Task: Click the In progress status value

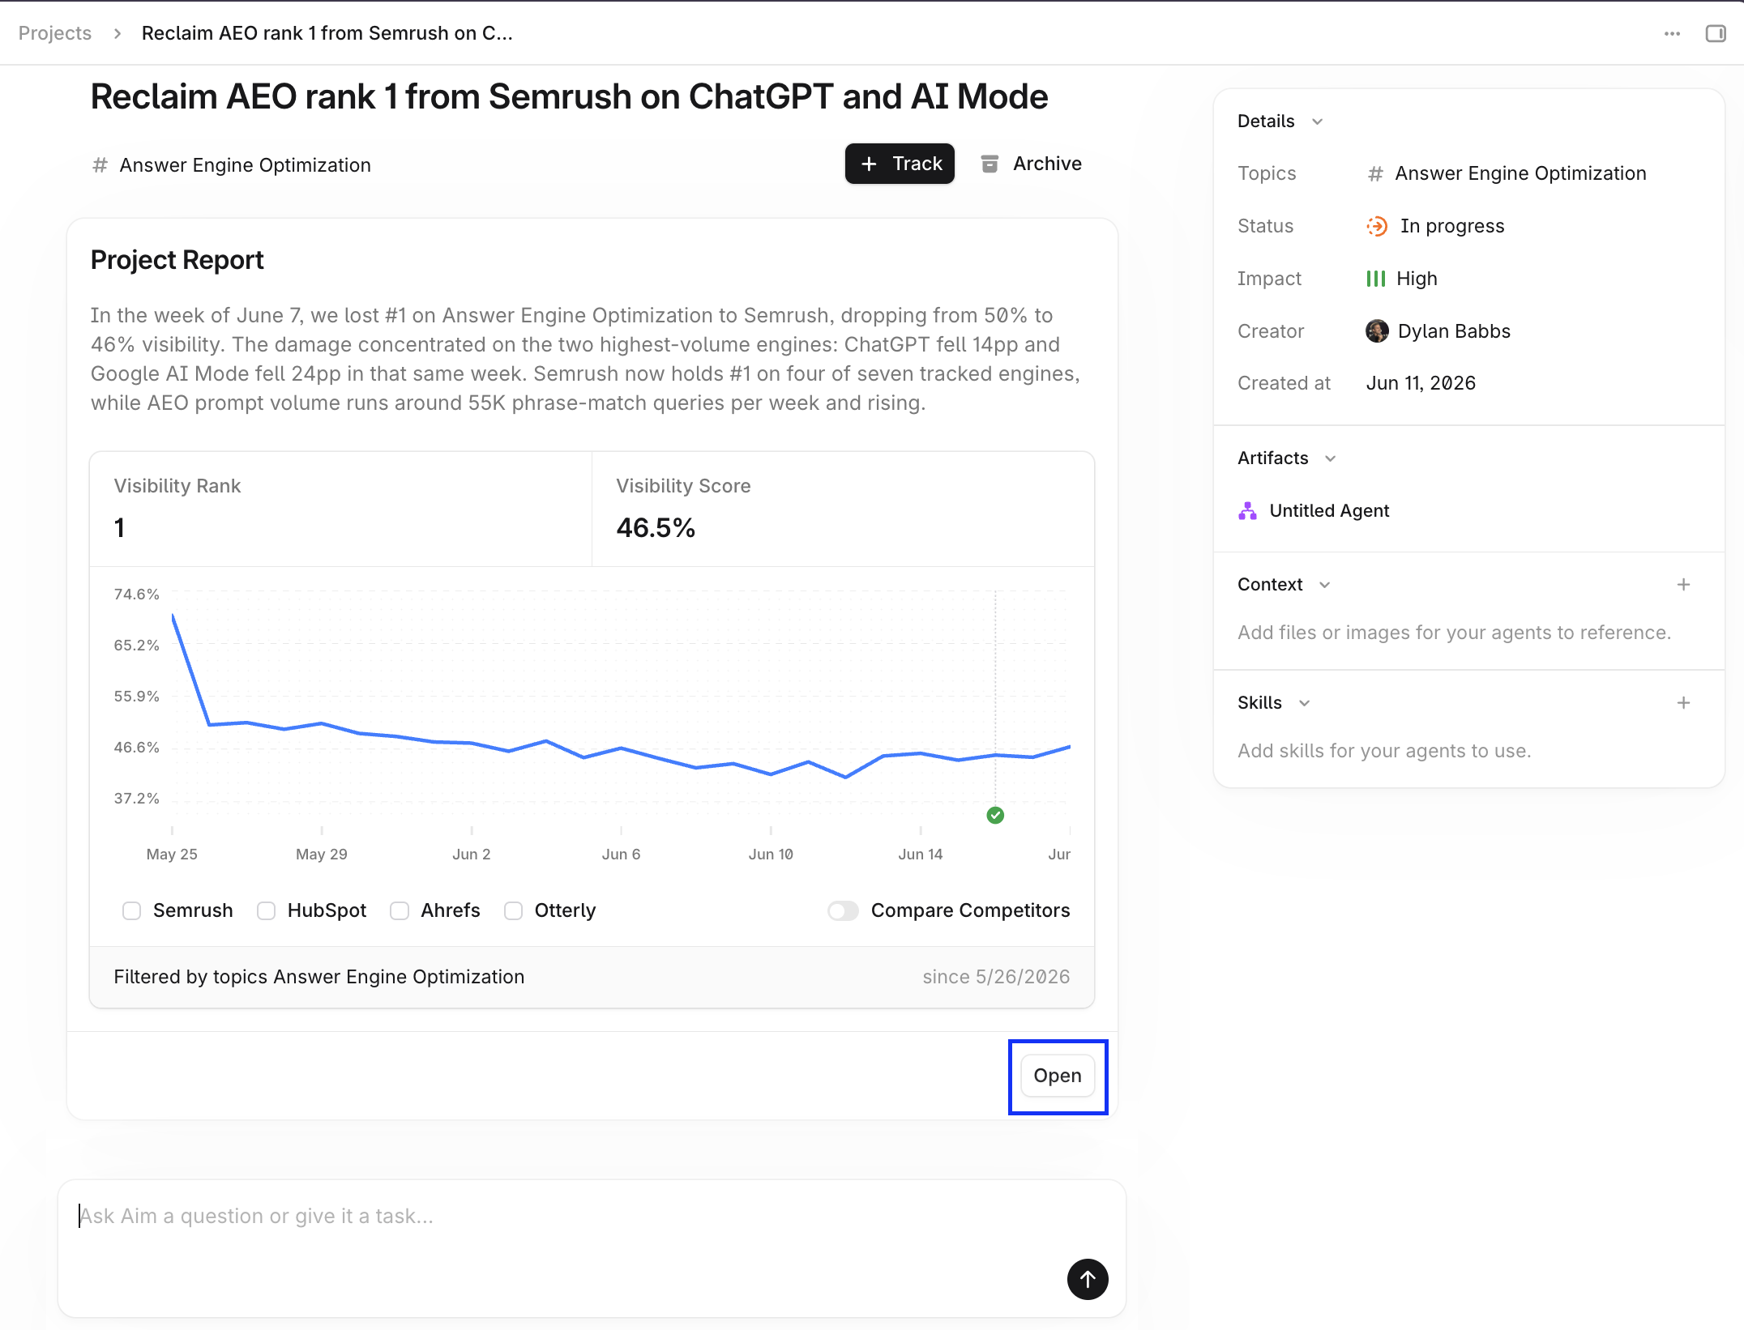Action: click(1451, 226)
